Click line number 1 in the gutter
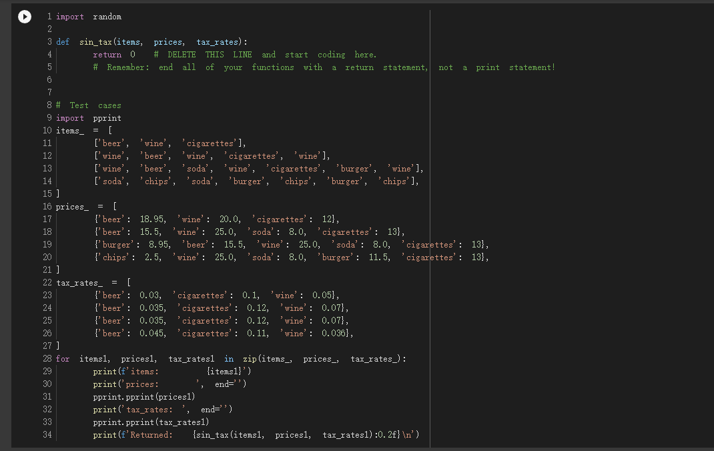Image resolution: width=714 pixels, height=451 pixels. [49, 16]
